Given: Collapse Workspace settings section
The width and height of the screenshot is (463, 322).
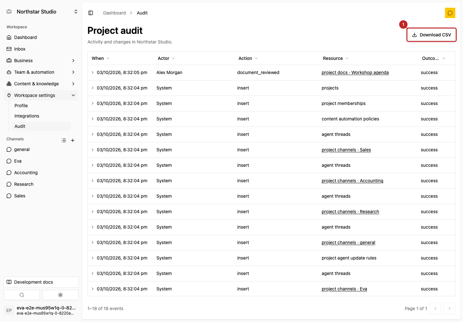Looking at the screenshot, I should (x=41, y=95).
